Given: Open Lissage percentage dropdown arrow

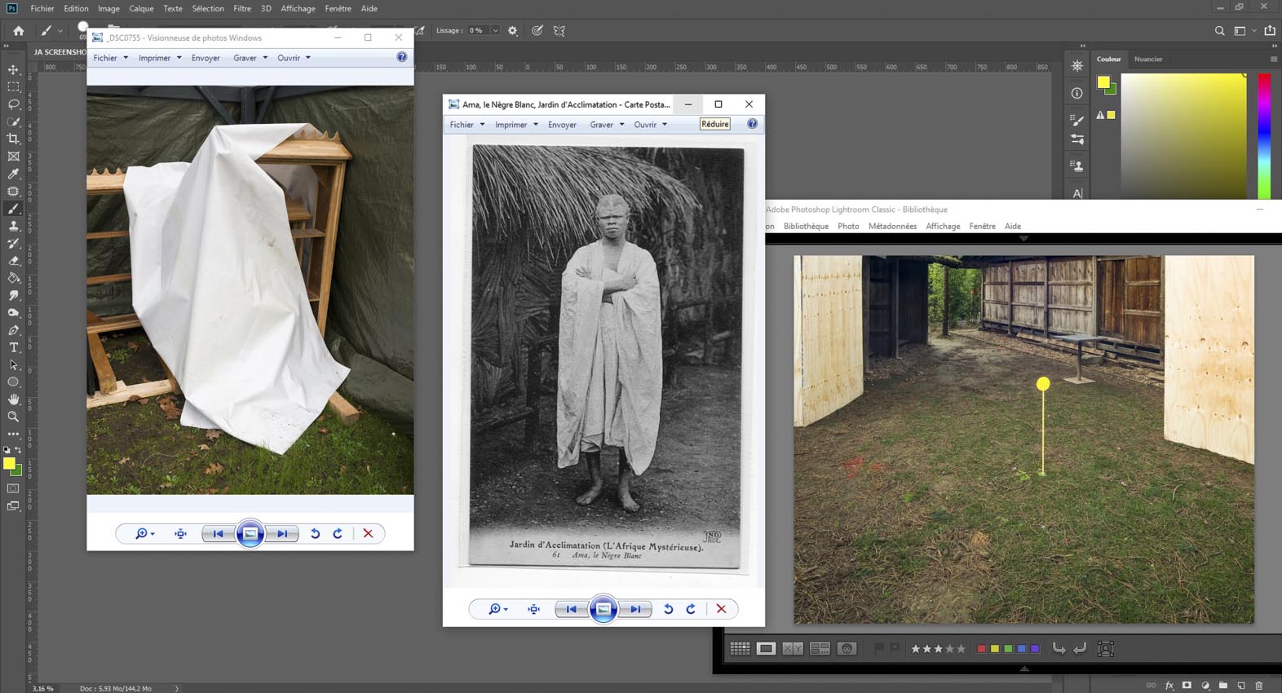Looking at the screenshot, I should click(x=495, y=31).
